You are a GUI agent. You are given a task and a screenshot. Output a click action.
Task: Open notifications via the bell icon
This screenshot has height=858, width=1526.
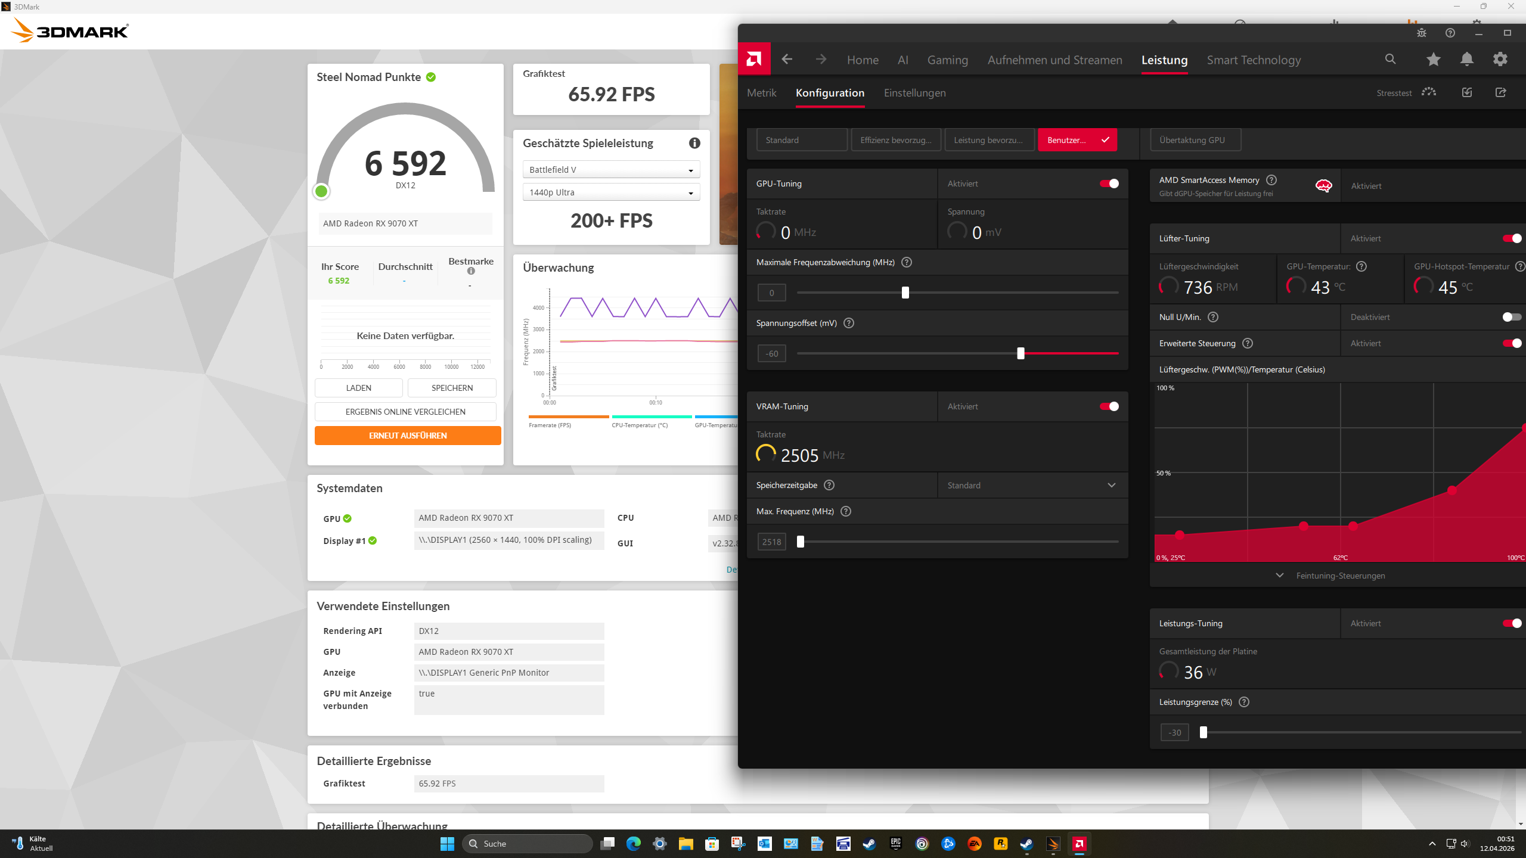[1467, 60]
